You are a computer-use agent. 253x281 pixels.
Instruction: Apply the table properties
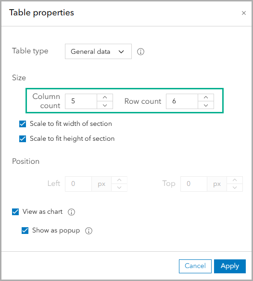[230, 266]
